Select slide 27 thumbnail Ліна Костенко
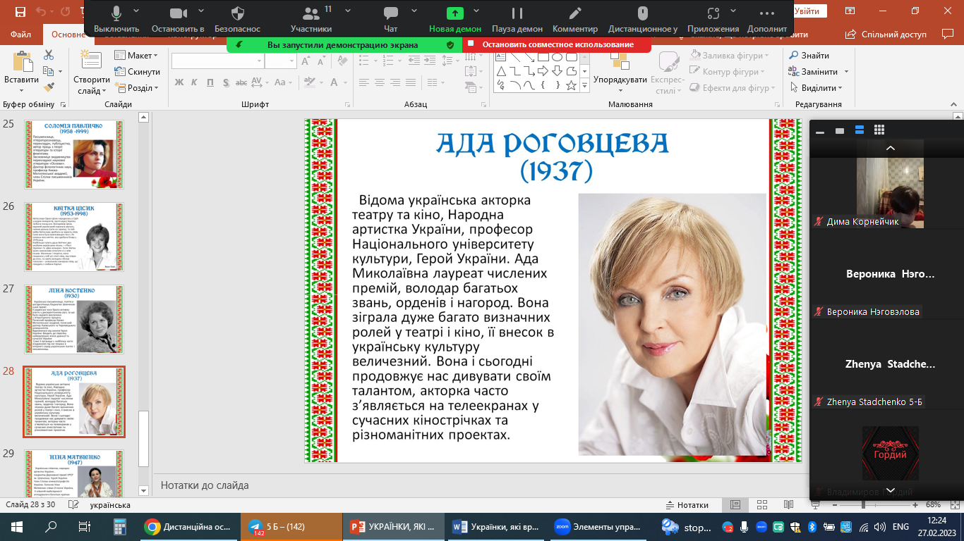Image resolution: width=964 pixels, height=541 pixels. pos(74,319)
